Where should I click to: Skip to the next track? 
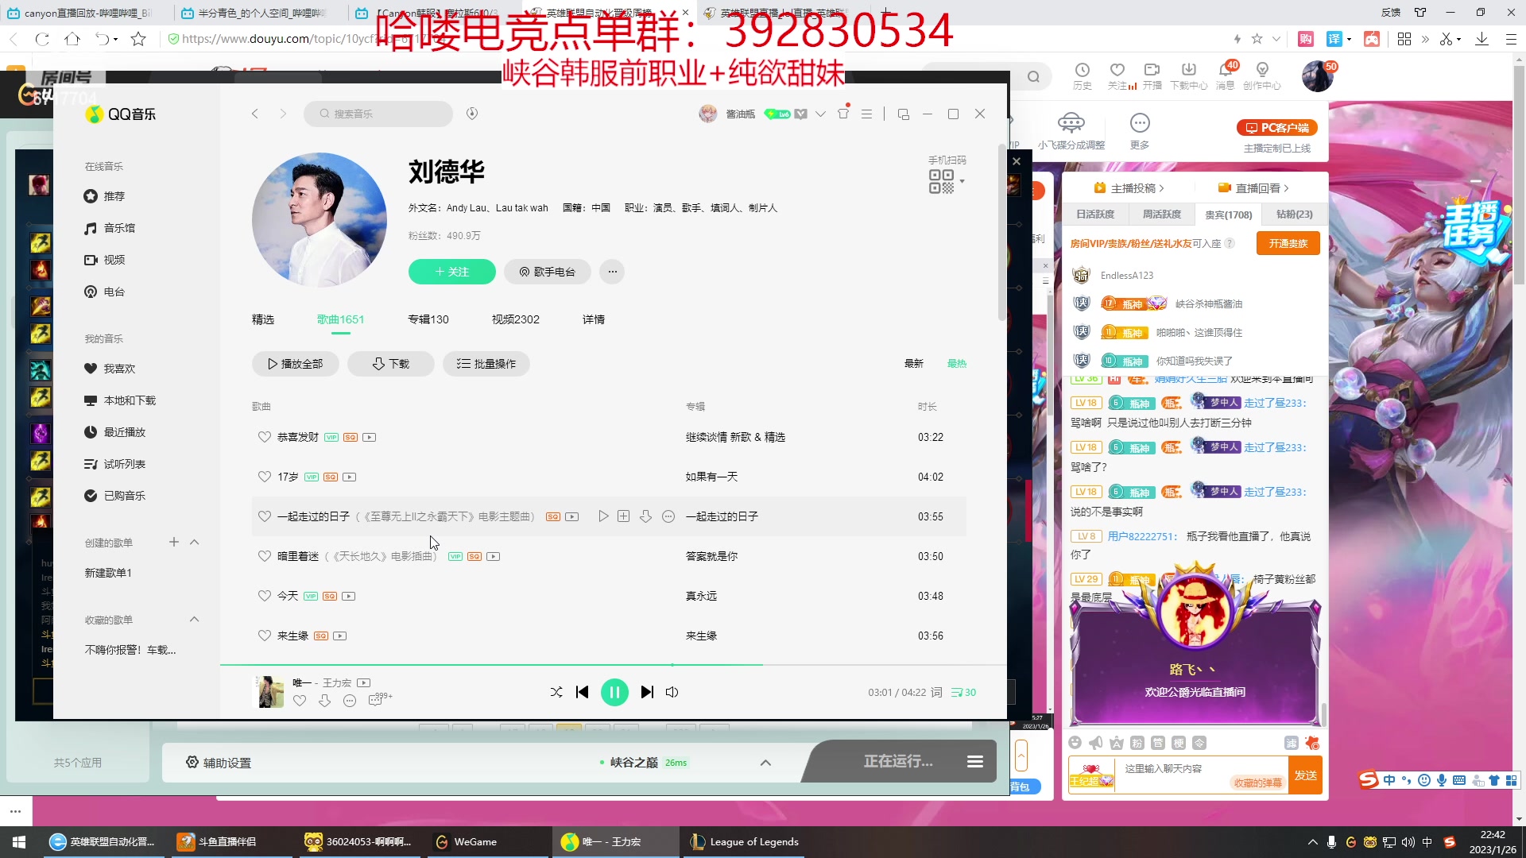pyautogui.click(x=647, y=693)
